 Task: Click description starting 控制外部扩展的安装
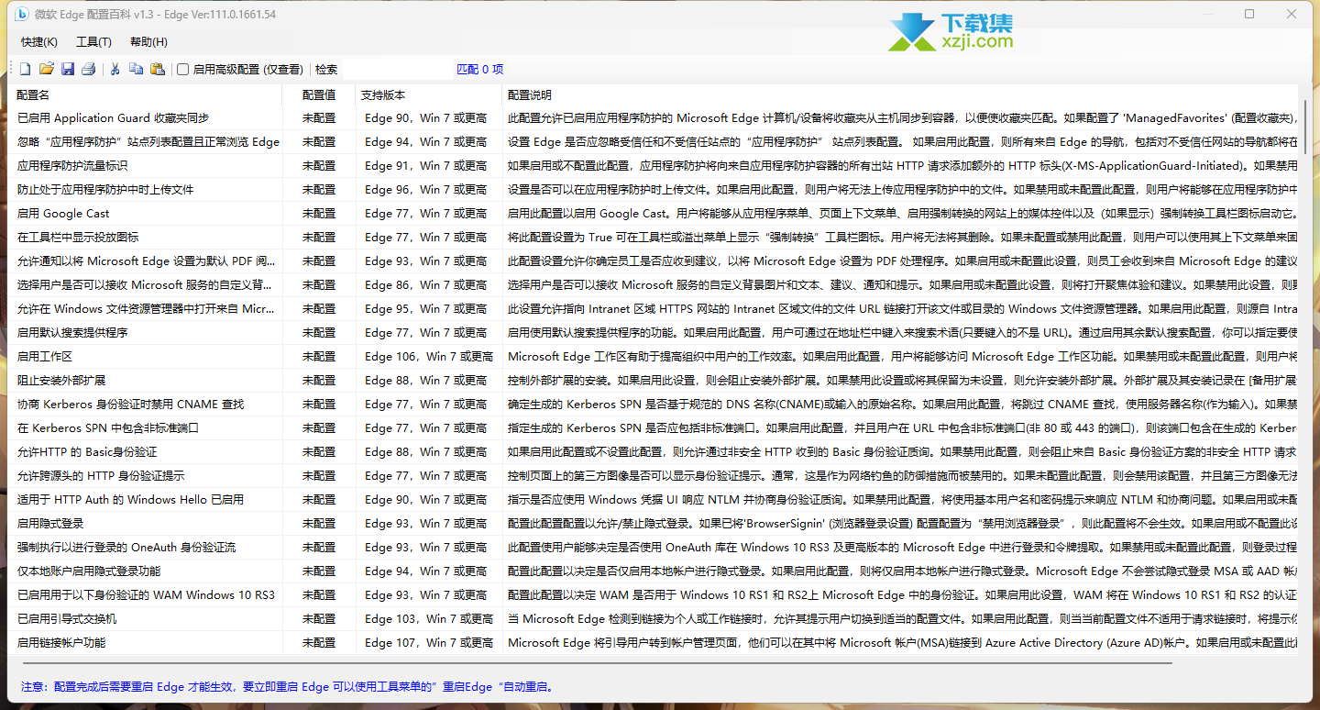902,380
